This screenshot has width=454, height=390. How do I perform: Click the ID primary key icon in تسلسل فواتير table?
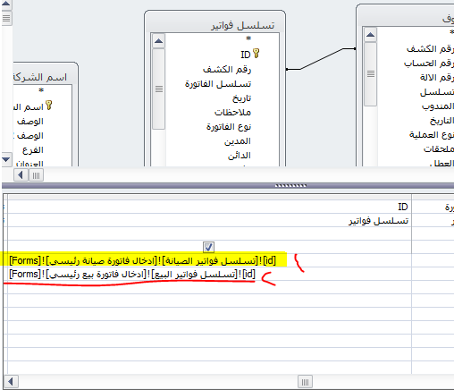pyautogui.click(x=256, y=54)
